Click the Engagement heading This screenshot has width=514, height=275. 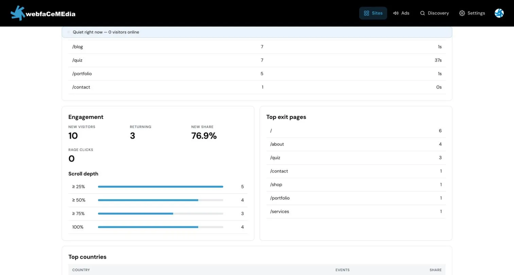(x=86, y=117)
